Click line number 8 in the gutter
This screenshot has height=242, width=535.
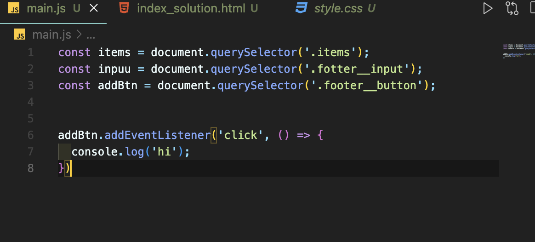coord(31,168)
